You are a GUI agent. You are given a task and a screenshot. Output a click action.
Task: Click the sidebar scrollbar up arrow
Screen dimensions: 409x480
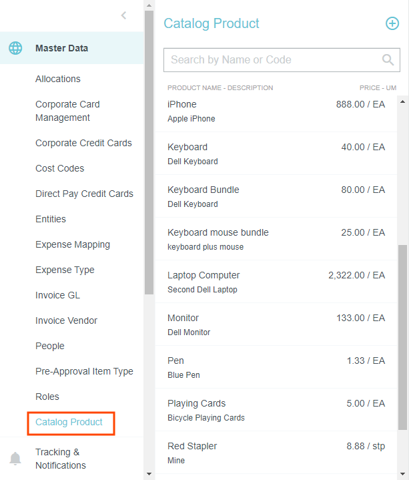[x=149, y=5]
